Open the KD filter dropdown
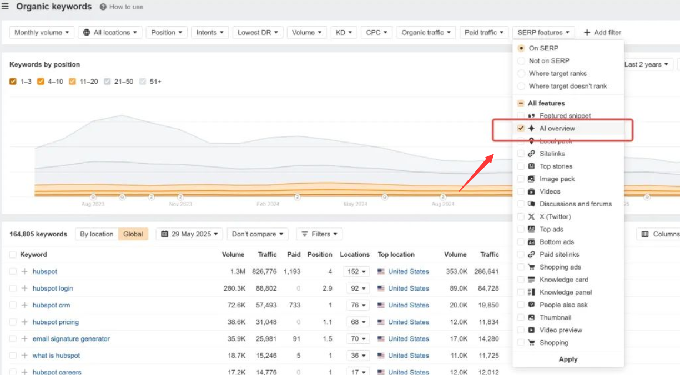The image size is (680, 375). (344, 32)
